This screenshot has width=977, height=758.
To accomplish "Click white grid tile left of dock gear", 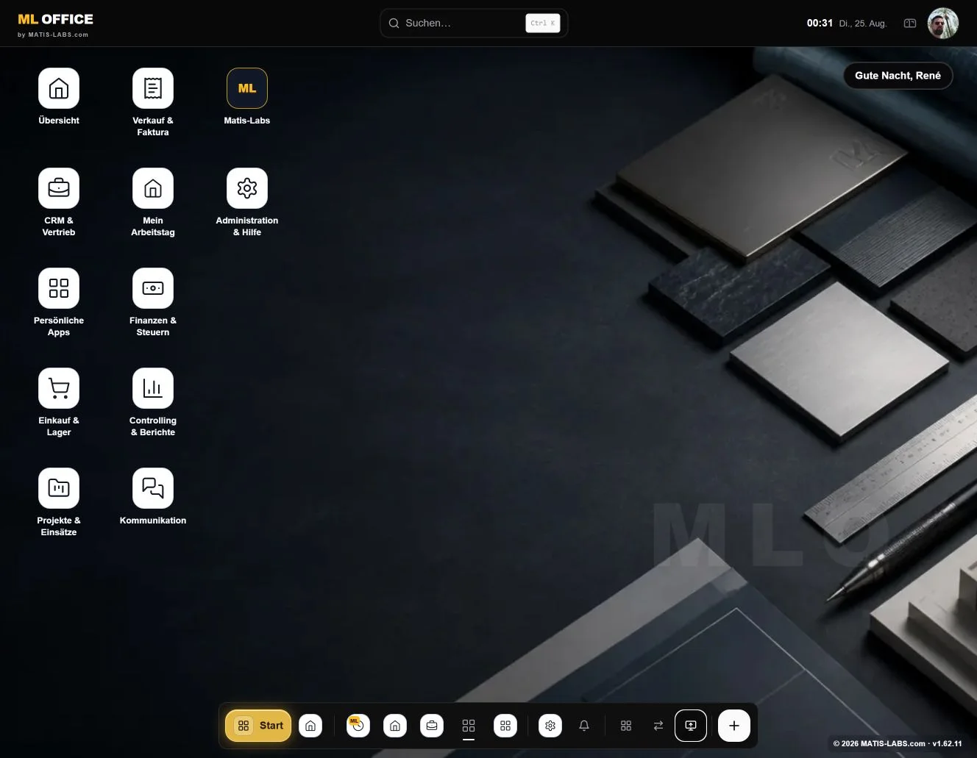I will [x=505, y=726].
